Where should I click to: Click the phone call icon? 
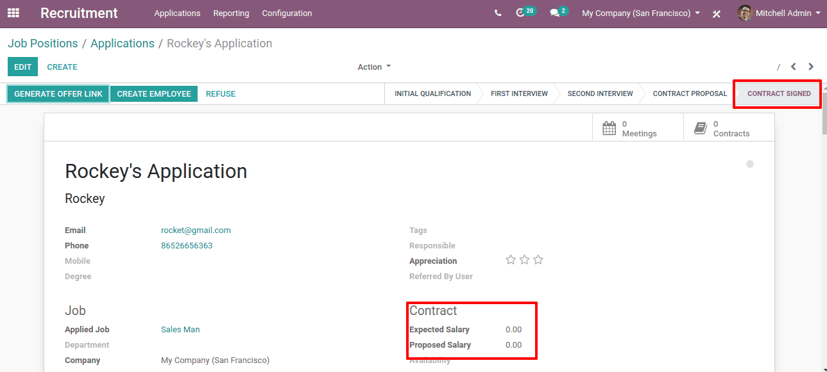pos(498,13)
